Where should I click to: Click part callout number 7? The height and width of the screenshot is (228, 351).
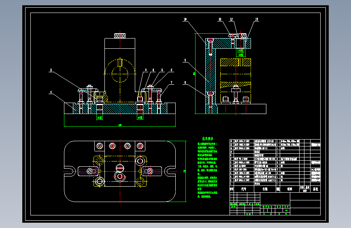172,83
